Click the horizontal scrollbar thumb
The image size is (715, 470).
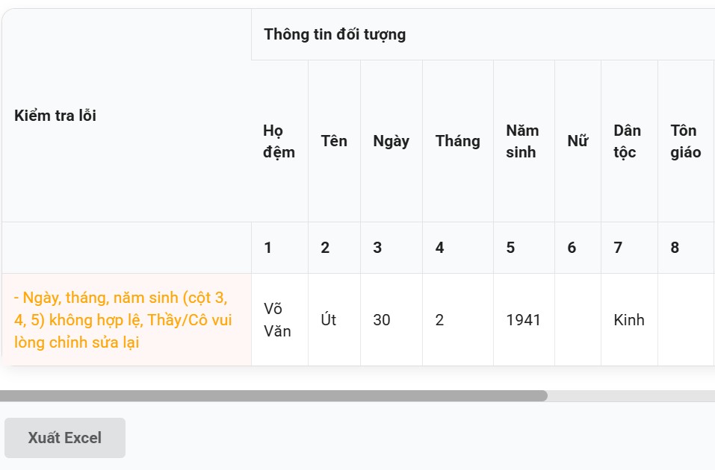pos(273,395)
